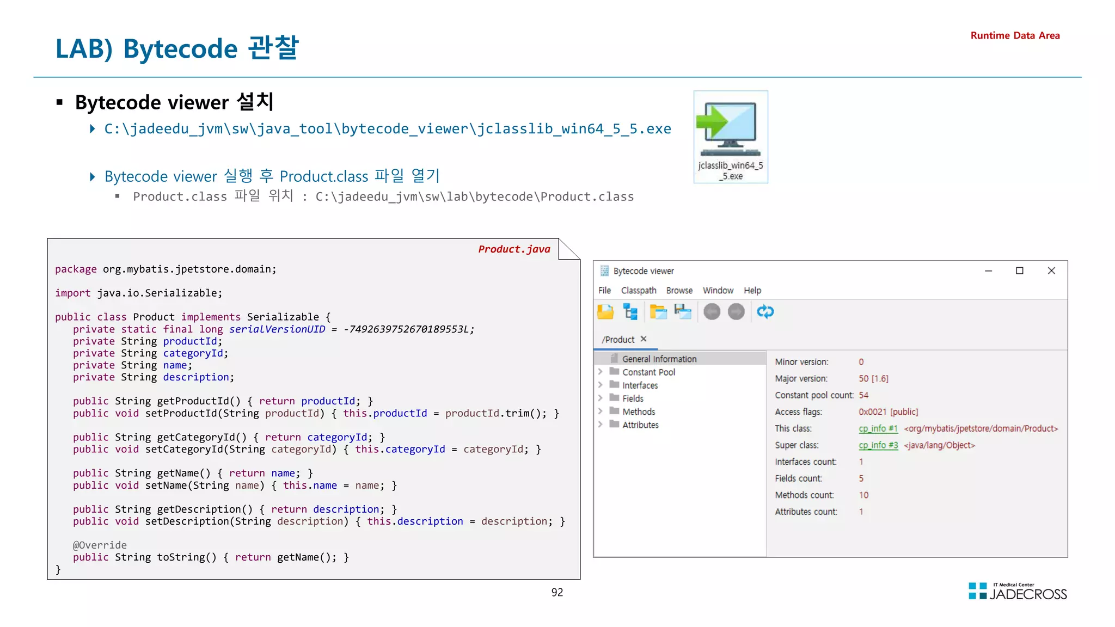Select the Fields tree item
1115x627 pixels.
coord(633,399)
